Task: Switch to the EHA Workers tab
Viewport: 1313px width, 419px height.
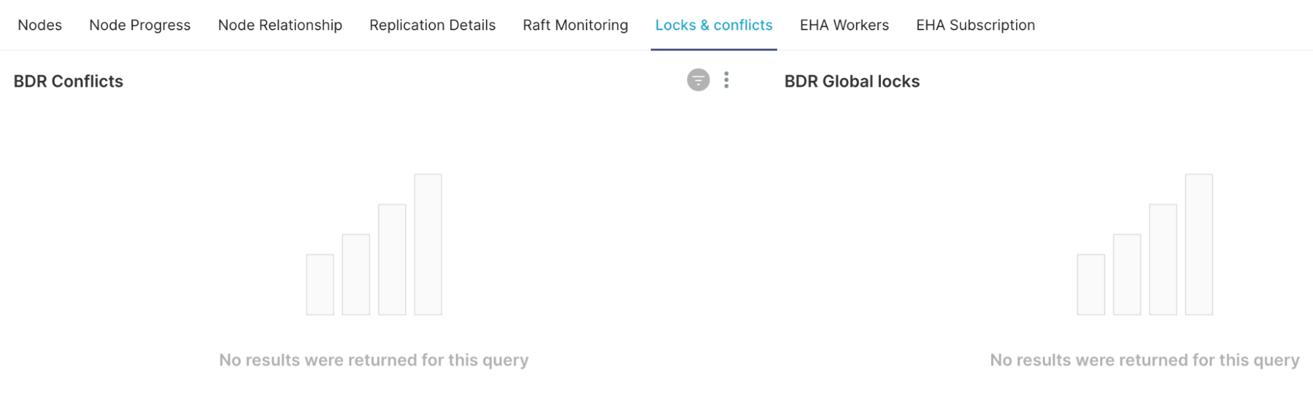Action: (x=844, y=25)
